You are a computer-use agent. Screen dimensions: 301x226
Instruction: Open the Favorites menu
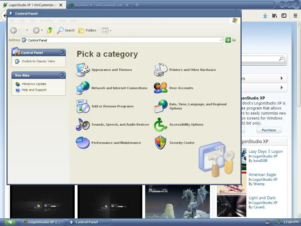[47, 21]
